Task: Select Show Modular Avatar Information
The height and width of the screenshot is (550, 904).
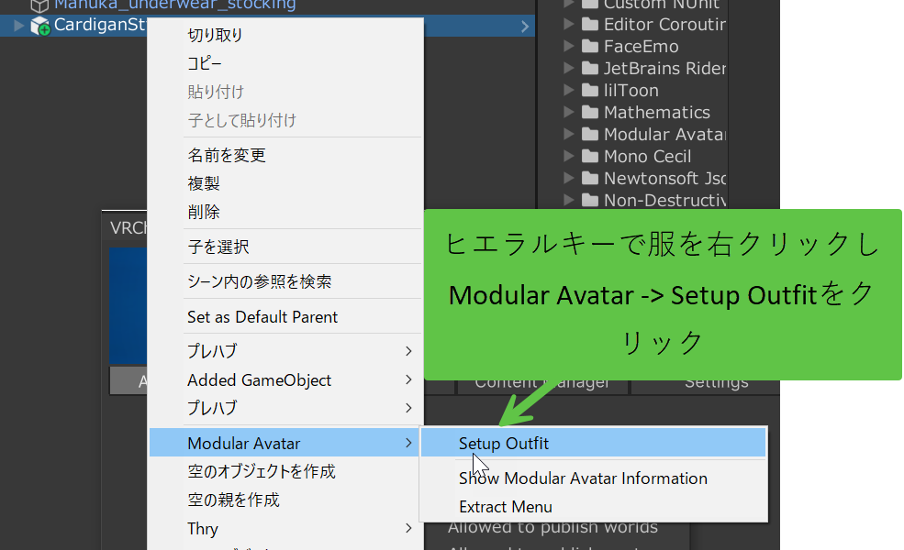Action: tap(593, 478)
